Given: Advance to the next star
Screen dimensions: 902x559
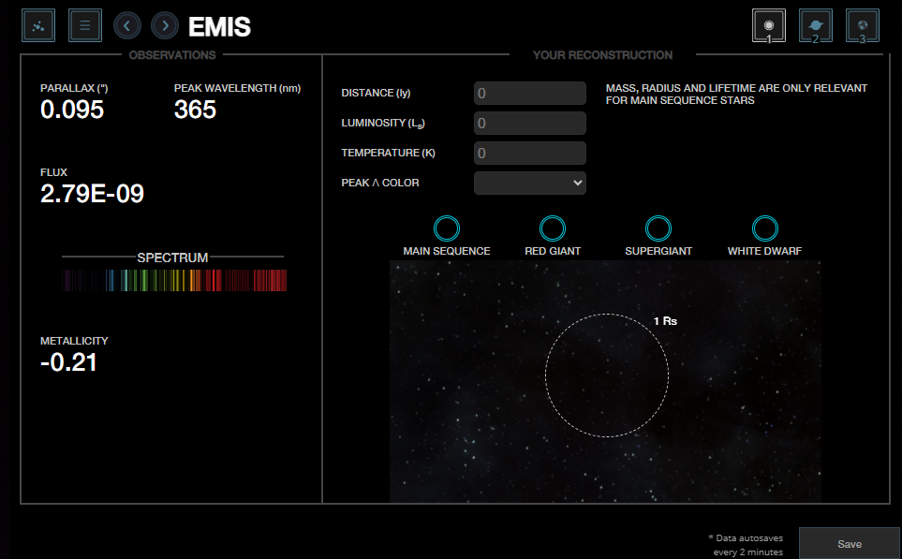Looking at the screenshot, I should 164,25.
